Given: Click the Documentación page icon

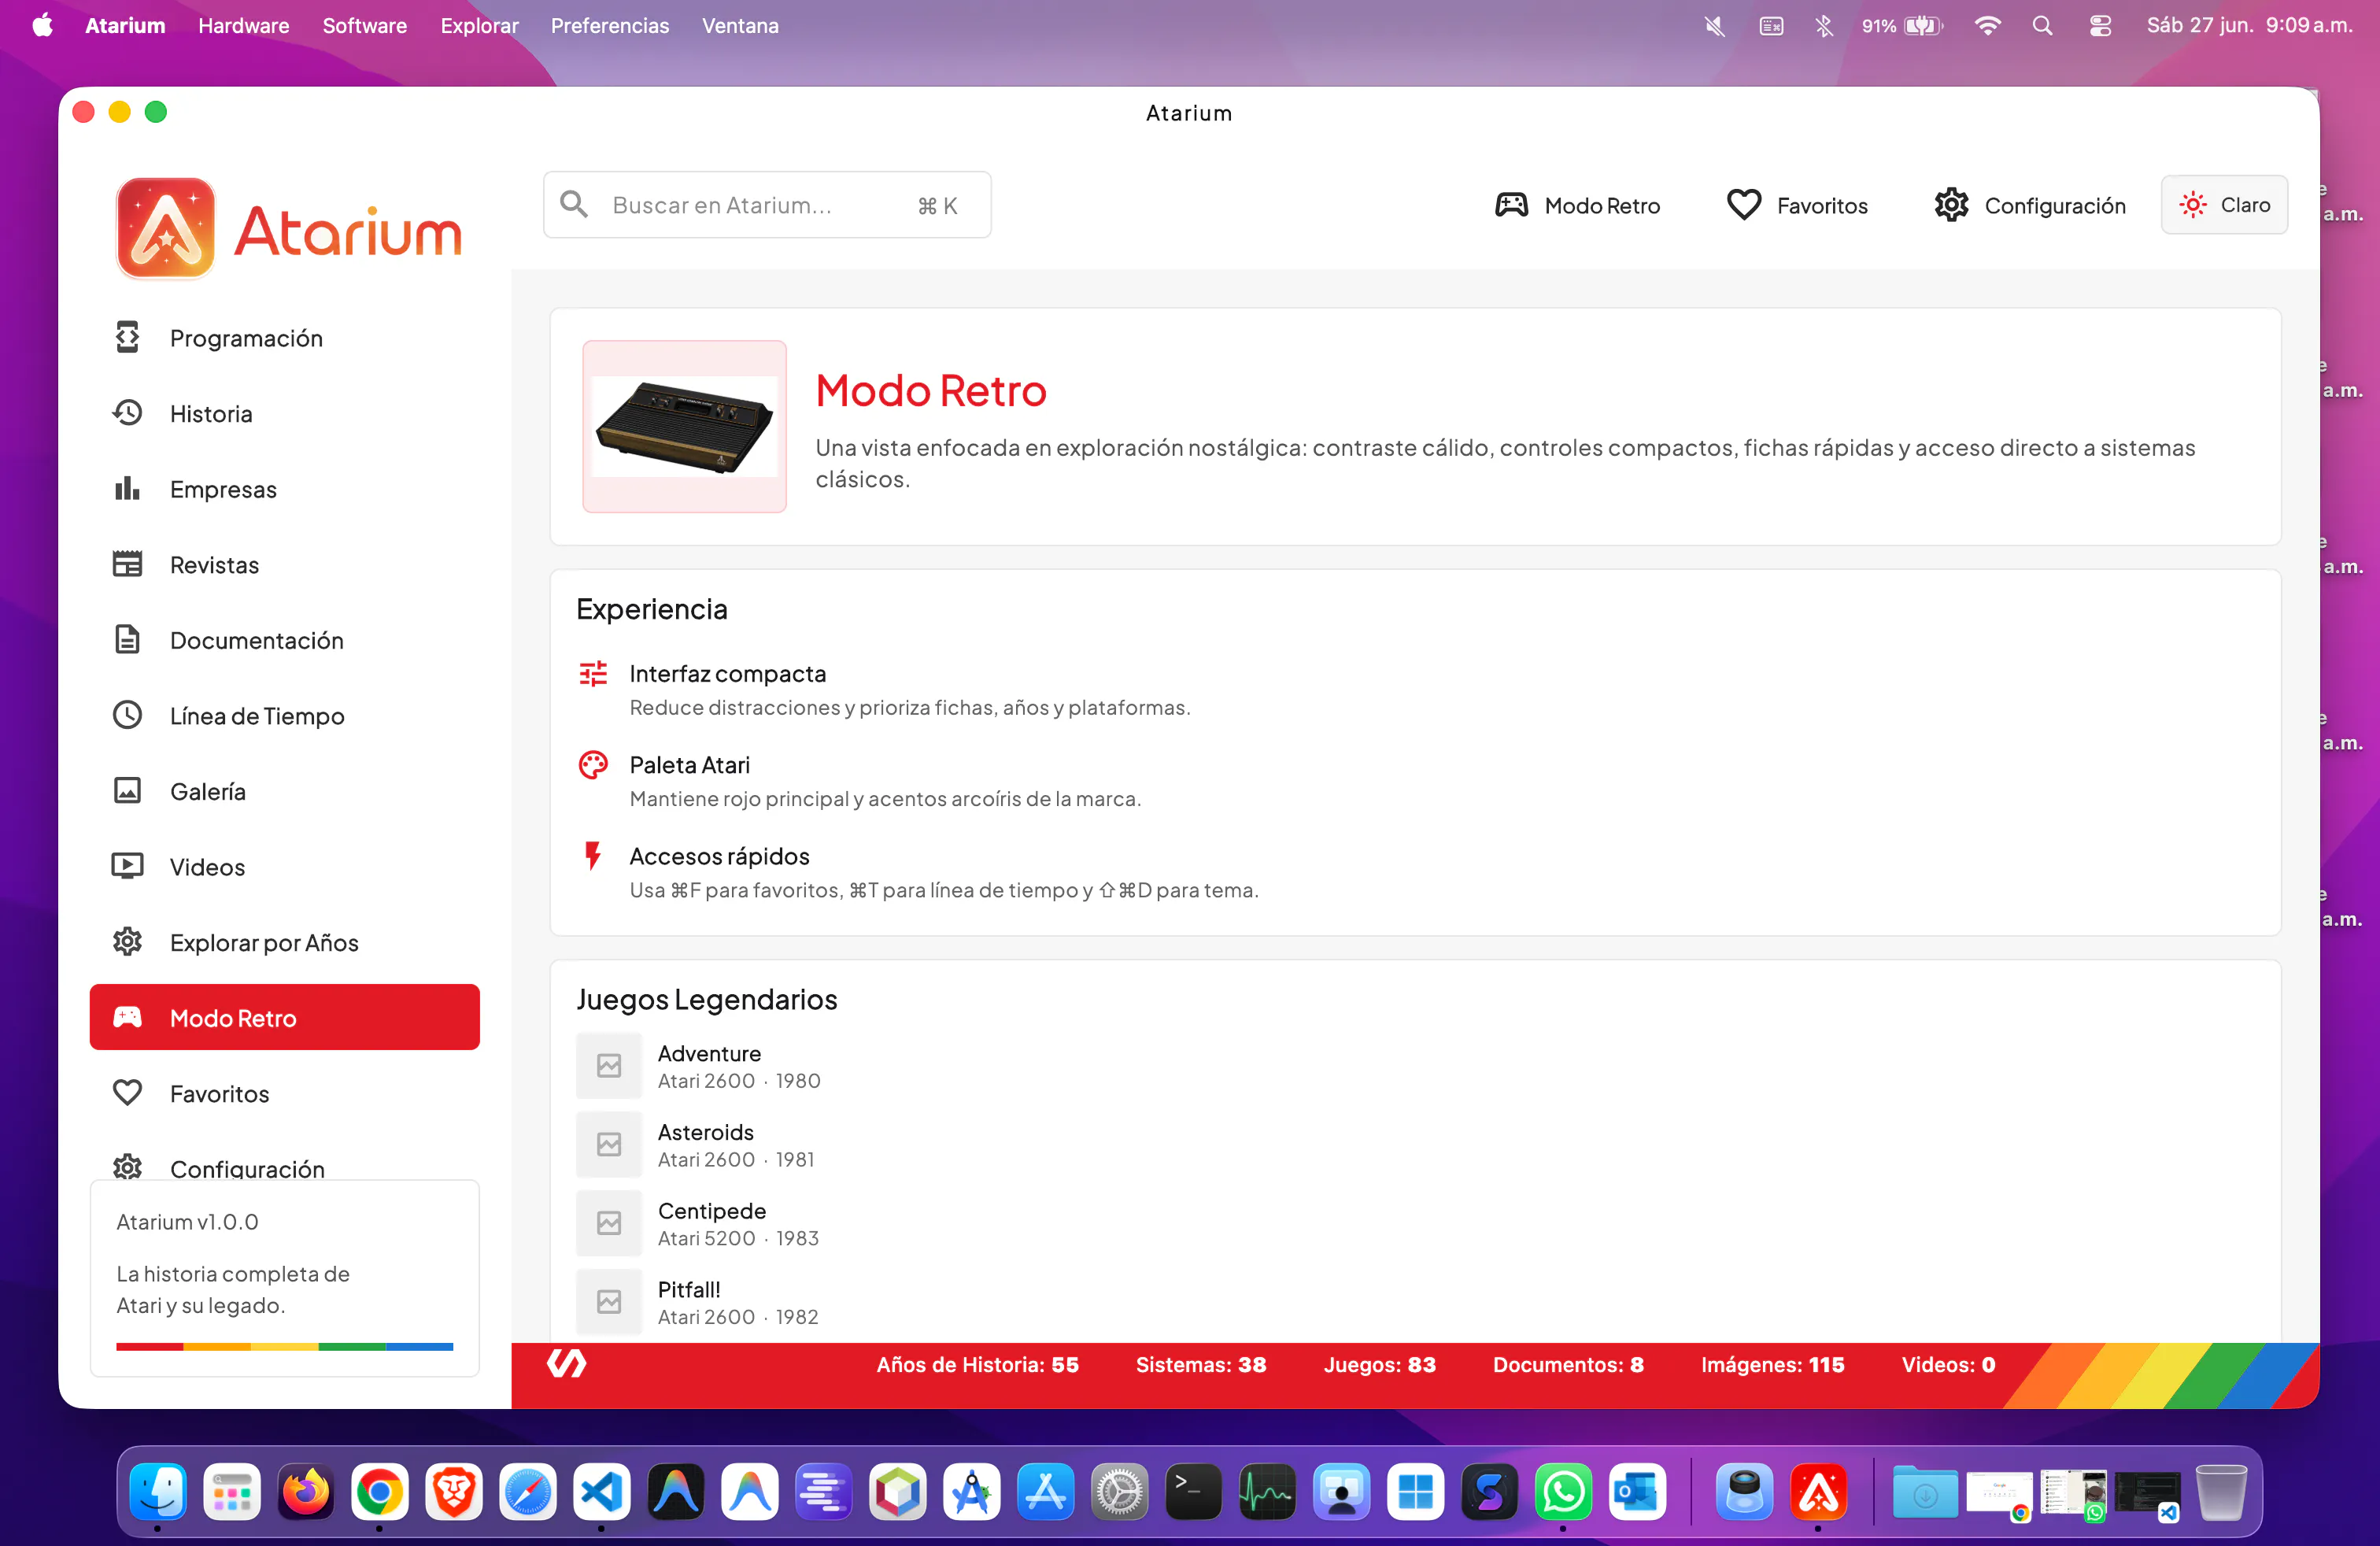Looking at the screenshot, I should [x=127, y=640].
